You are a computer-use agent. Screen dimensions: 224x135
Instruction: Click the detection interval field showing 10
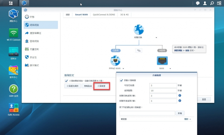point(163,91)
